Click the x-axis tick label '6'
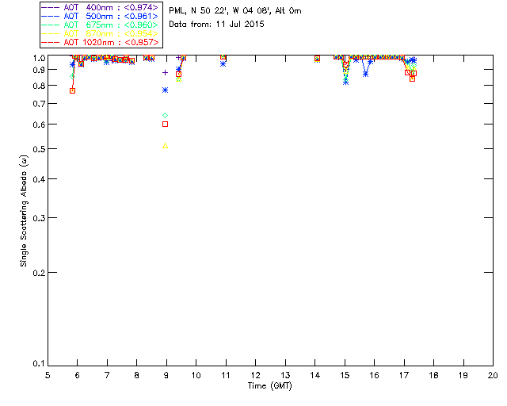The width and height of the screenshot is (507, 406). [x=78, y=375]
